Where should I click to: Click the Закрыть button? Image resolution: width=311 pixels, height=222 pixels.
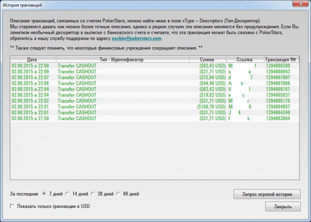point(283,206)
